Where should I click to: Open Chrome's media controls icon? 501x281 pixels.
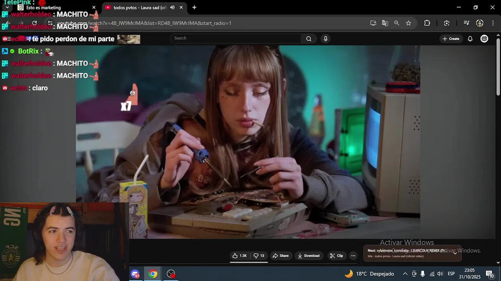pyautogui.click(x=466, y=23)
